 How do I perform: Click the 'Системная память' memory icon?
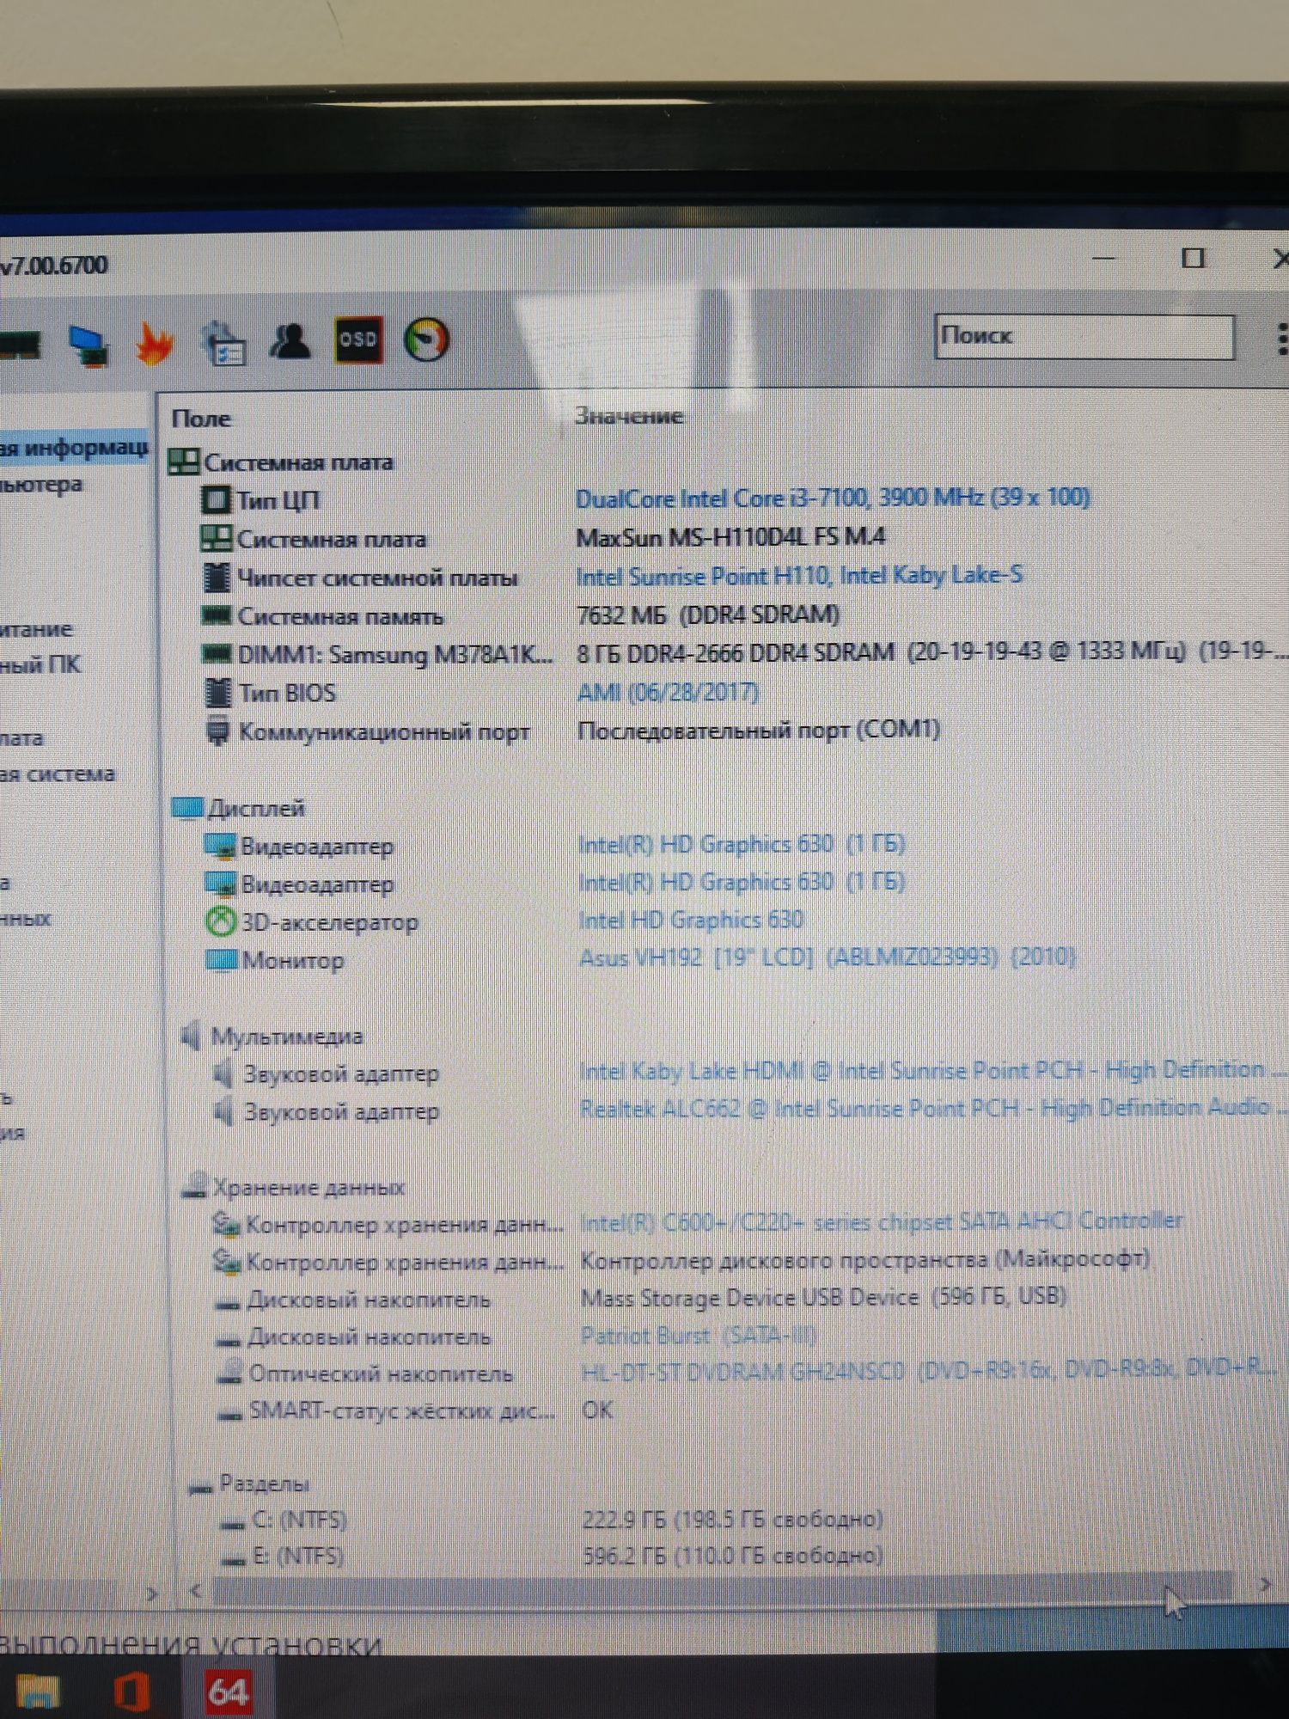[x=216, y=615]
